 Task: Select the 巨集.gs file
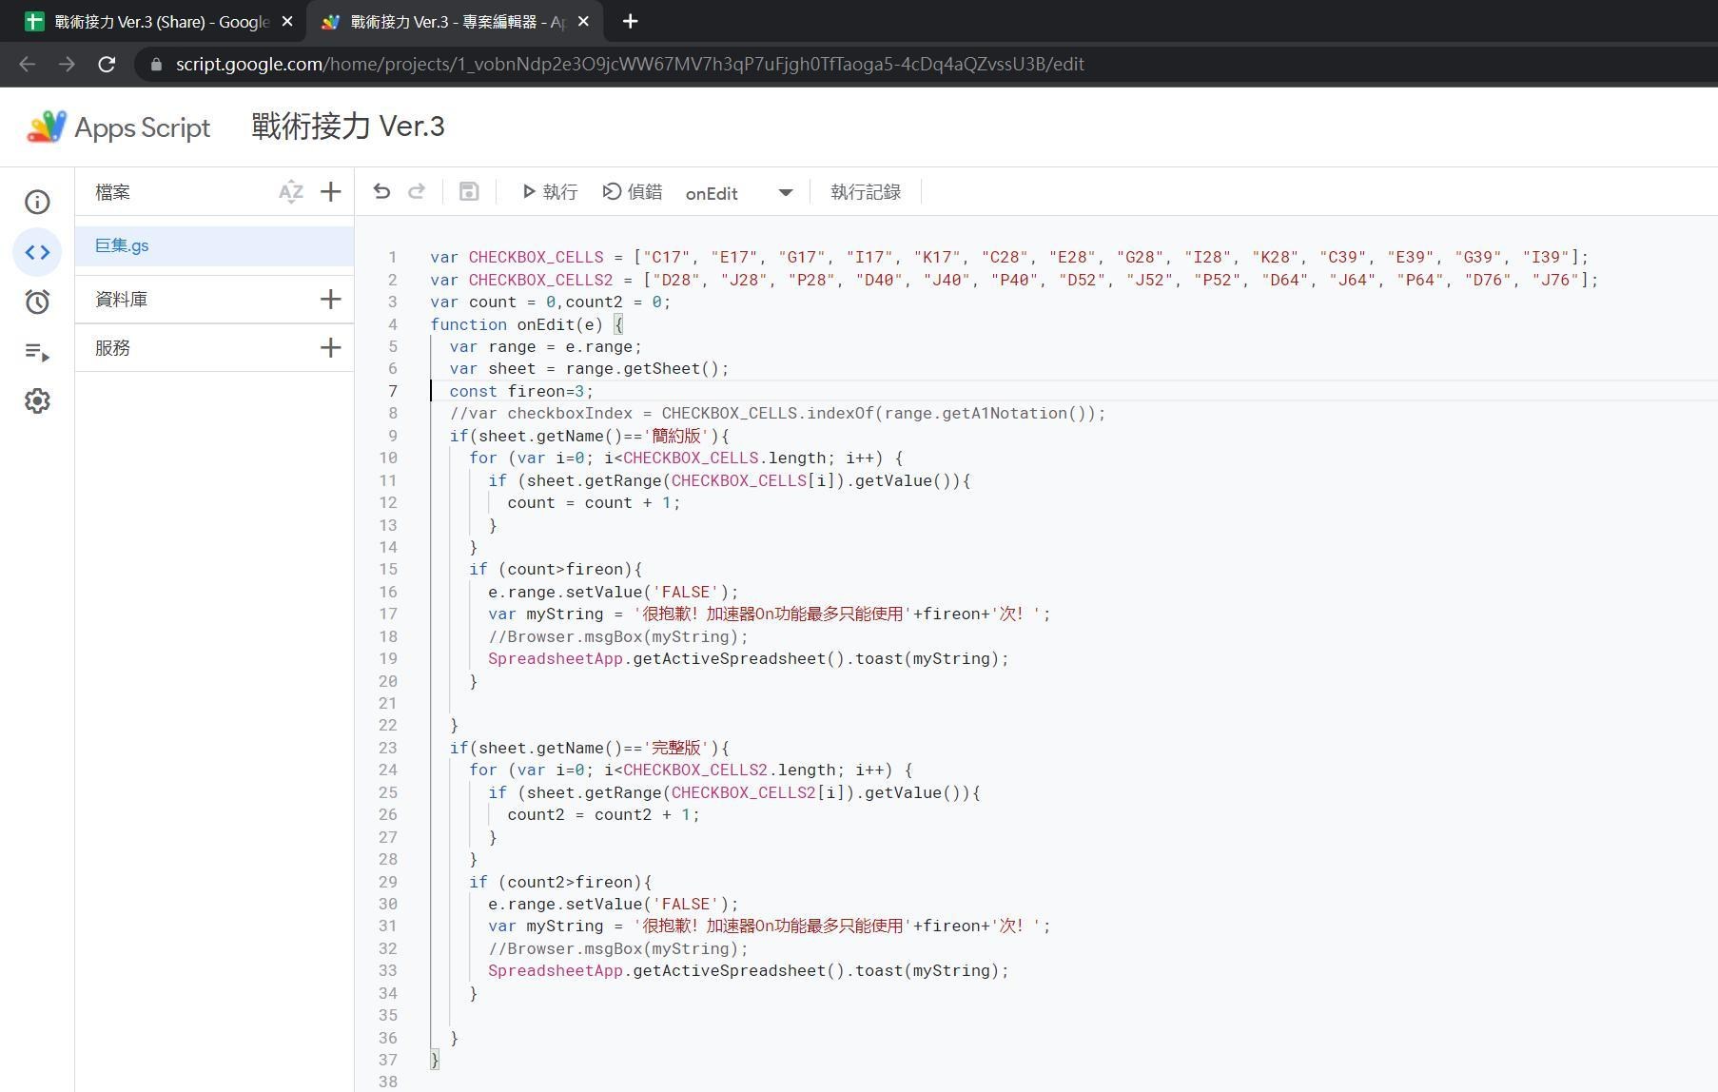122,246
